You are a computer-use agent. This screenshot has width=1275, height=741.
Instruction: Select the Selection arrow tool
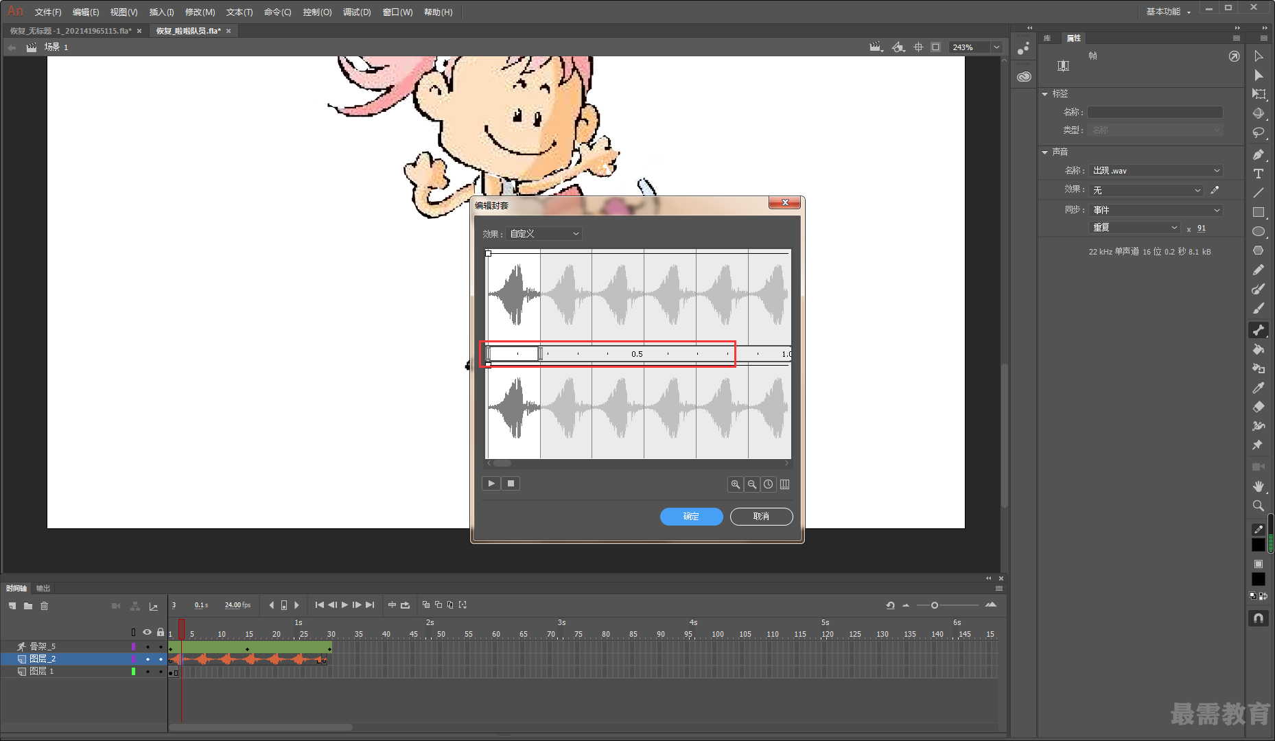[x=1259, y=56]
